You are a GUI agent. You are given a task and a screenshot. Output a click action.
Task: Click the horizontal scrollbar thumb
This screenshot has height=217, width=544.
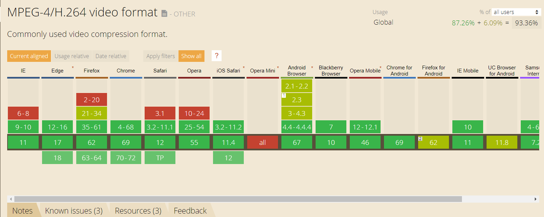238,199
